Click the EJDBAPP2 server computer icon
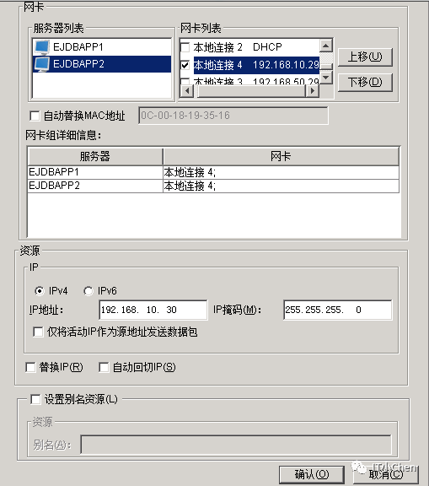 (x=42, y=64)
